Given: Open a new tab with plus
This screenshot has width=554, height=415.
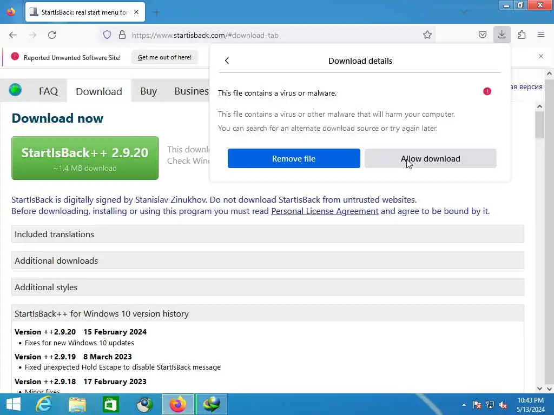Looking at the screenshot, I should 156,12.
